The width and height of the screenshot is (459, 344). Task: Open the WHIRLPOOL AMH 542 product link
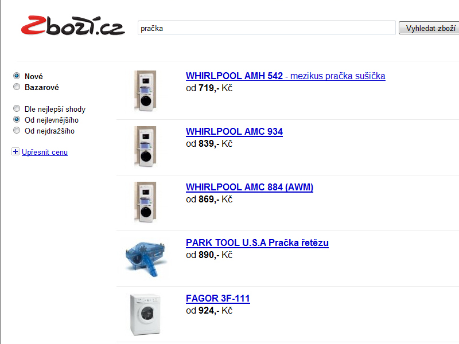coord(285,76)
